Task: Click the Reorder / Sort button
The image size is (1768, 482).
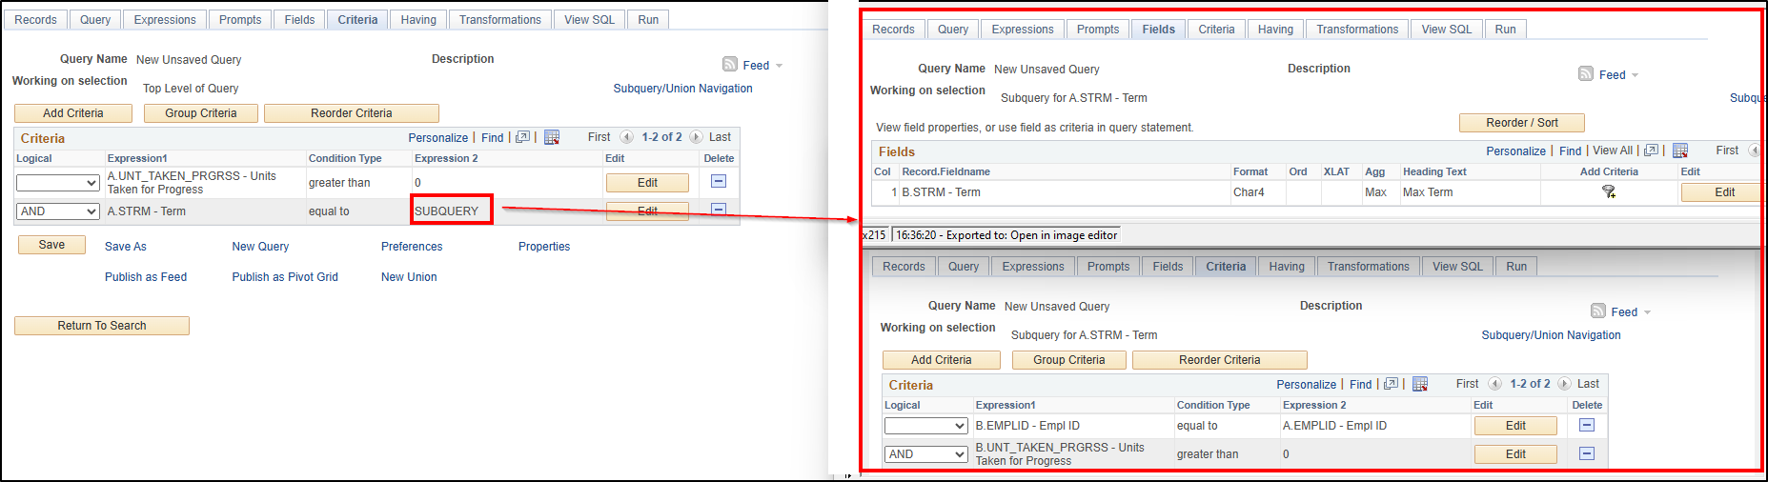Action: (x=1522, y=123)
